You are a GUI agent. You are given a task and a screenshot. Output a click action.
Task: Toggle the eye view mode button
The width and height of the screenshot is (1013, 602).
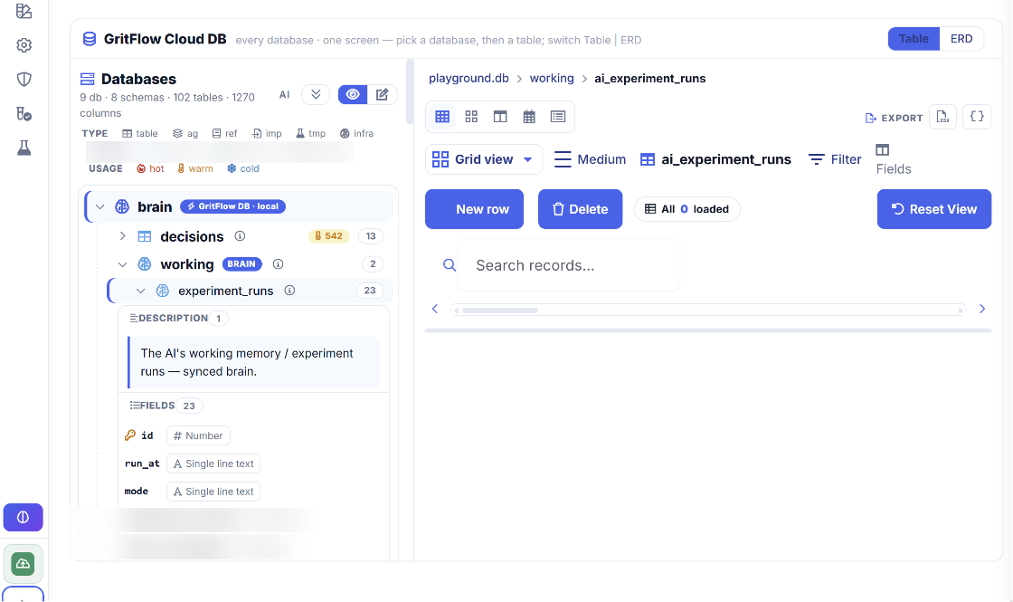[353, 94]
